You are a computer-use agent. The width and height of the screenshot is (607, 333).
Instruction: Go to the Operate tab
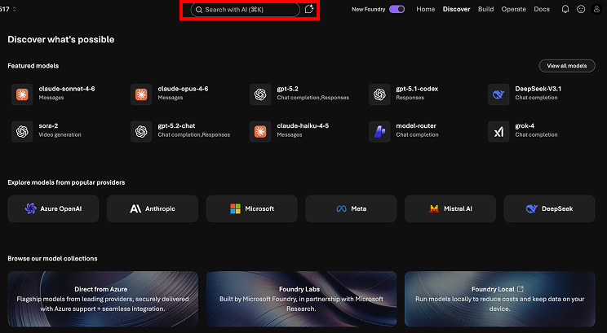click(513, 9)
